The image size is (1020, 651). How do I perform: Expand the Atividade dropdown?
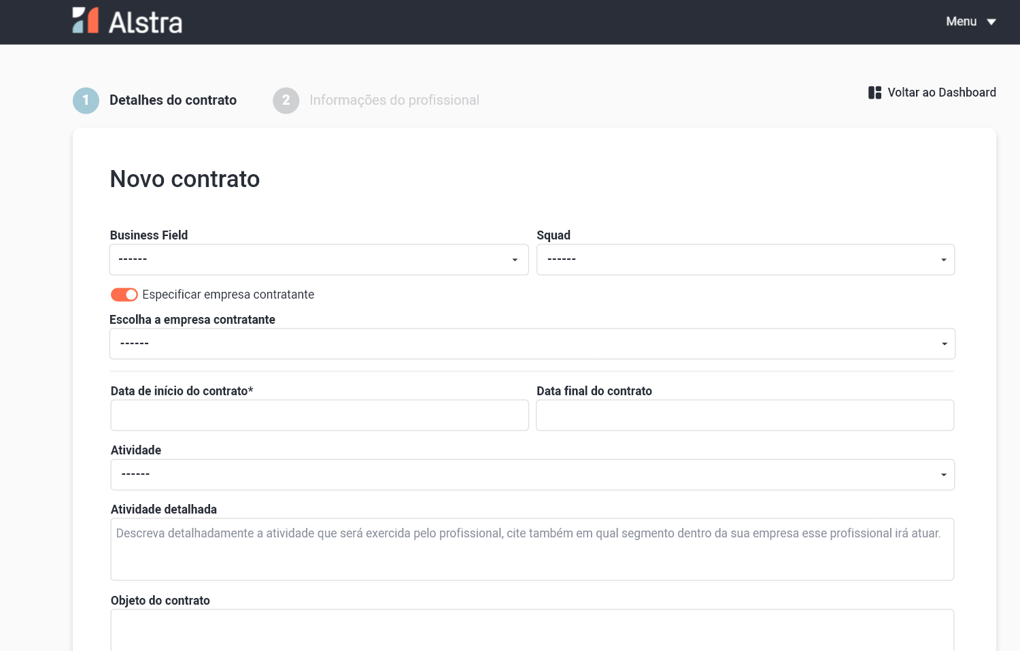pos(532,475)
